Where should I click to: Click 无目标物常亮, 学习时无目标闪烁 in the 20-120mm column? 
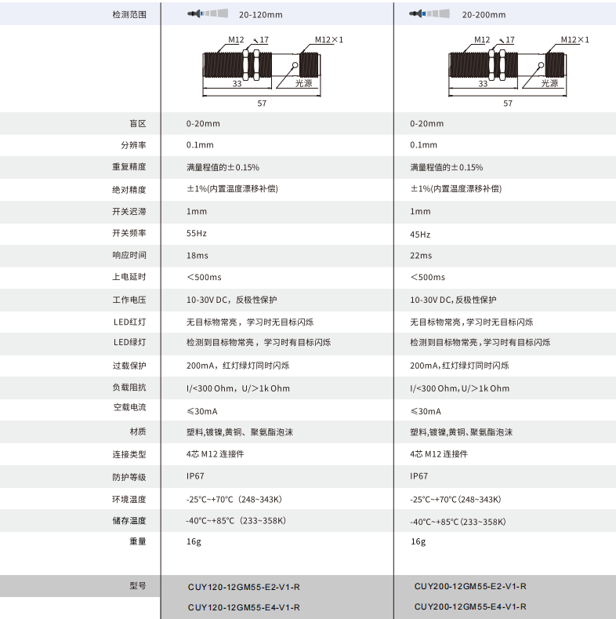point(250,322)
